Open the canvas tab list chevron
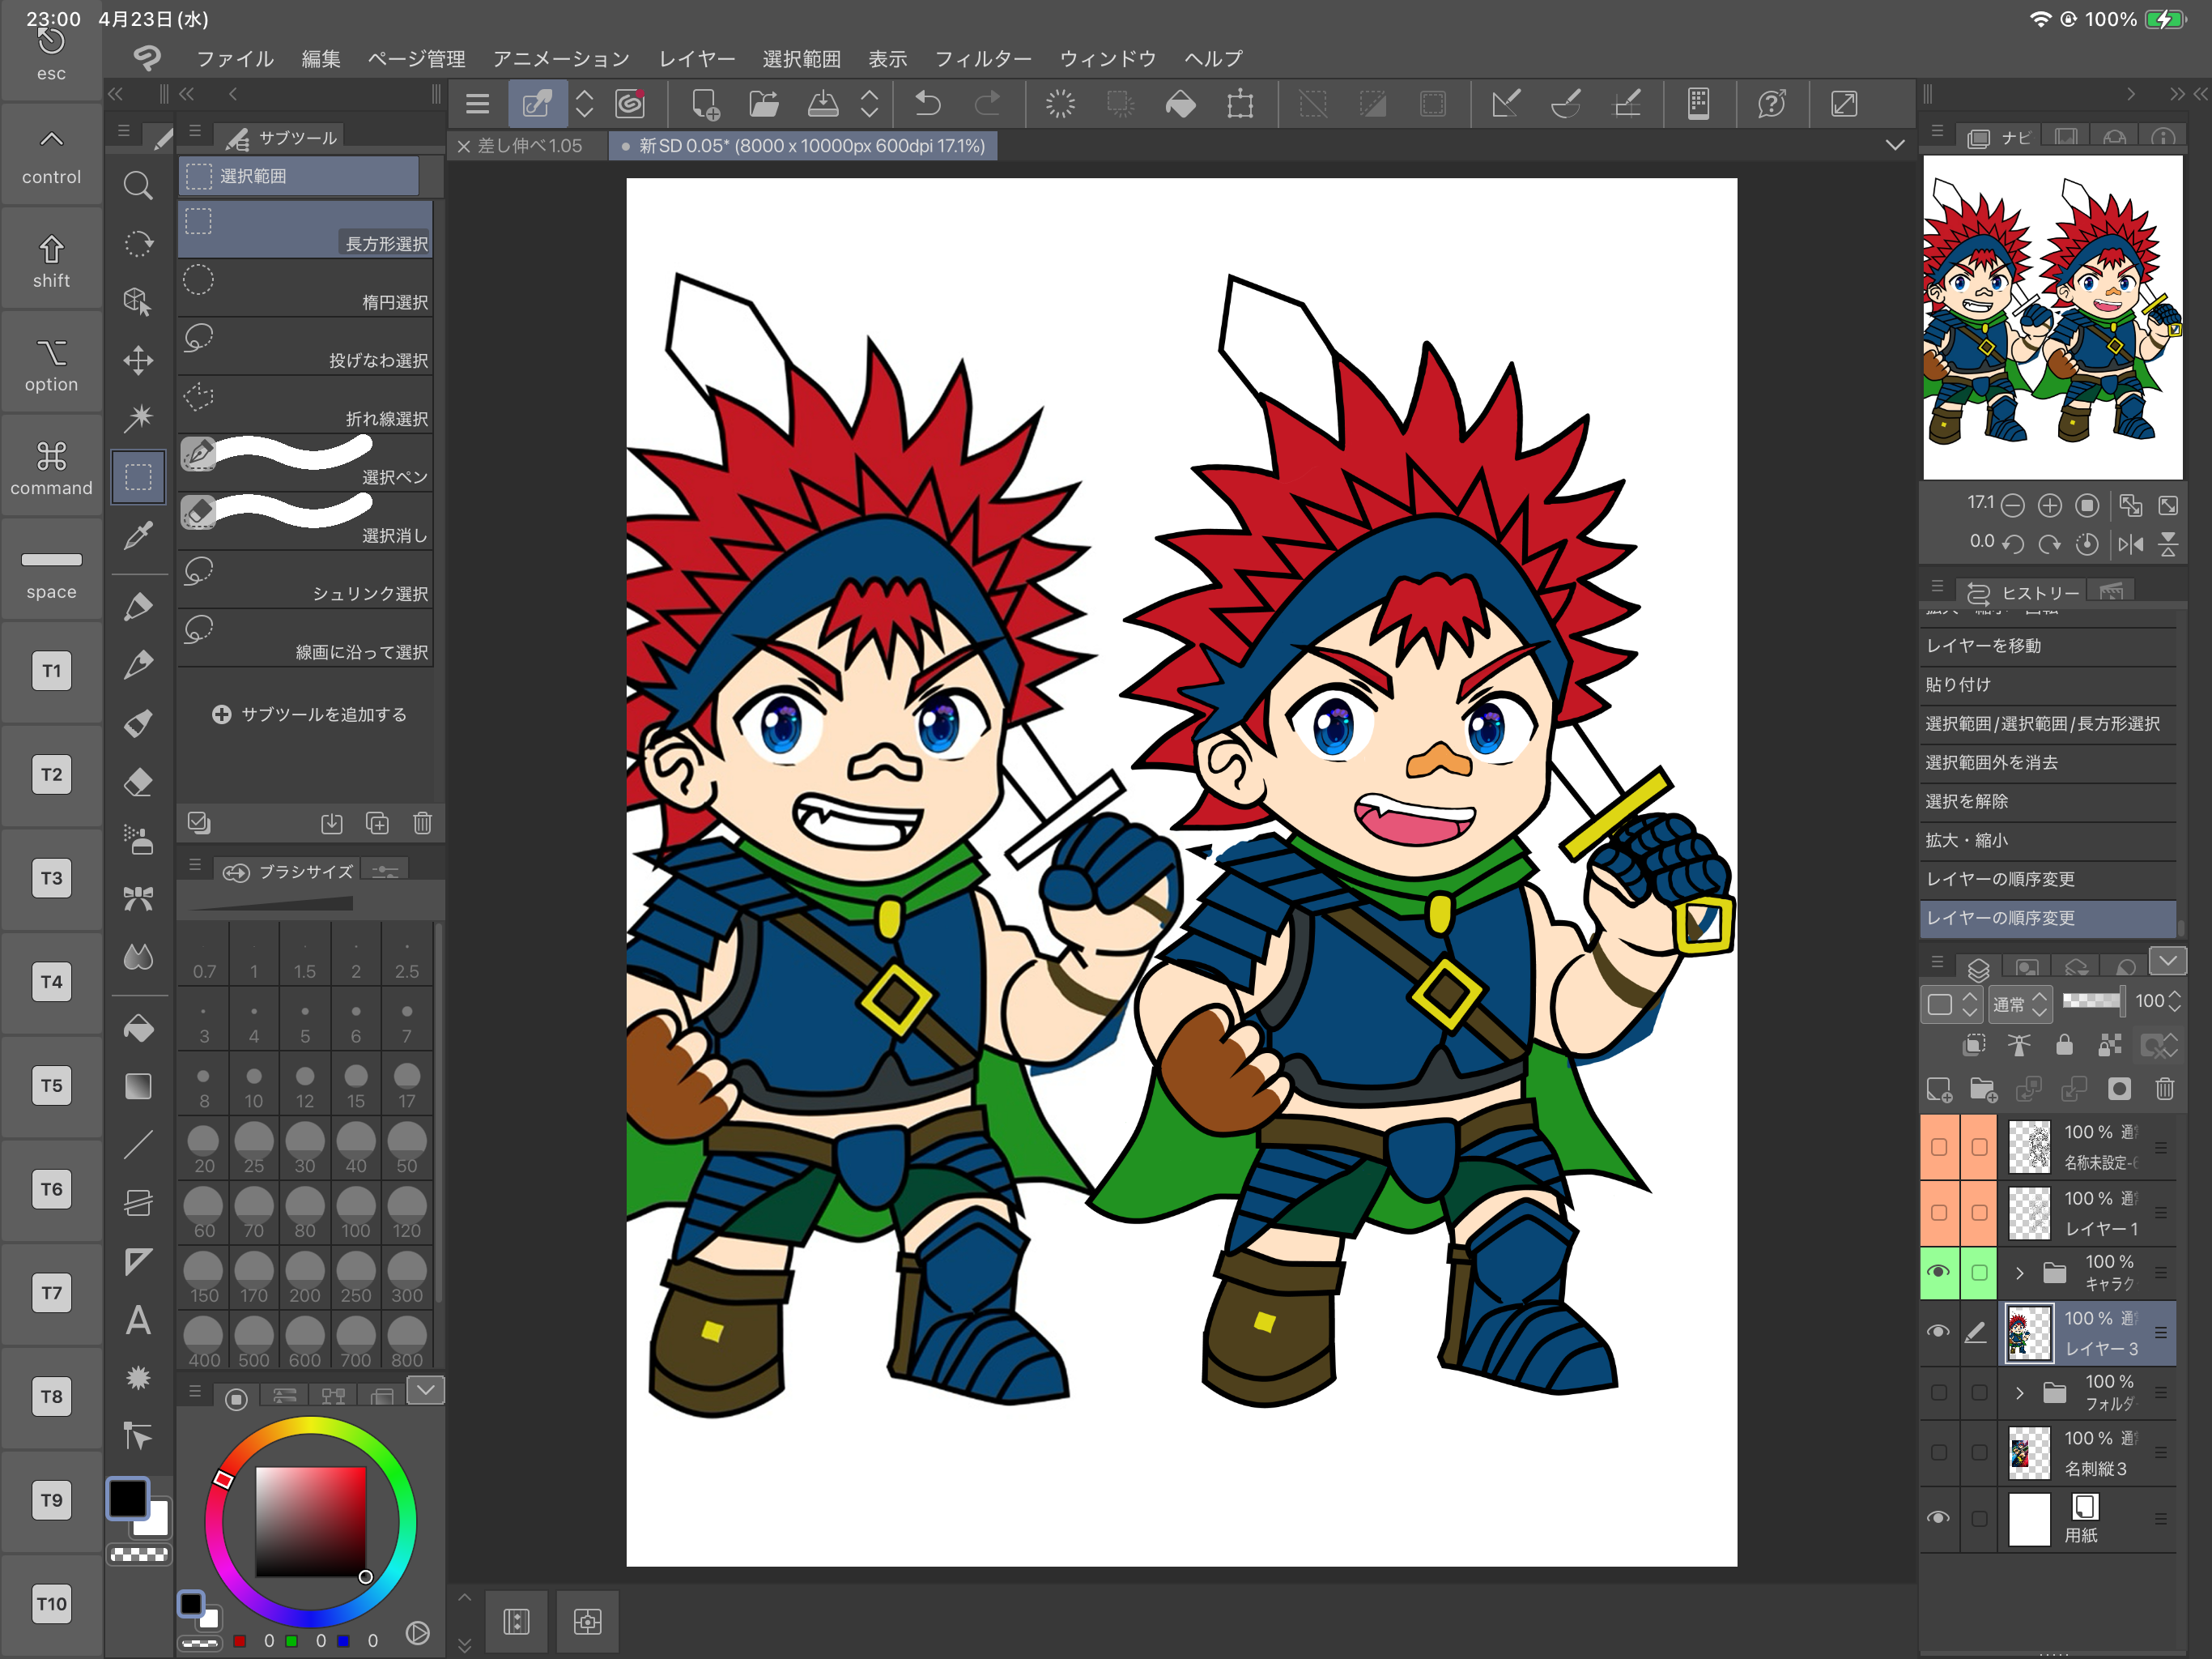This screenshot has height=1659, width=2212. pyautogui.click(x=1894, y=146)
